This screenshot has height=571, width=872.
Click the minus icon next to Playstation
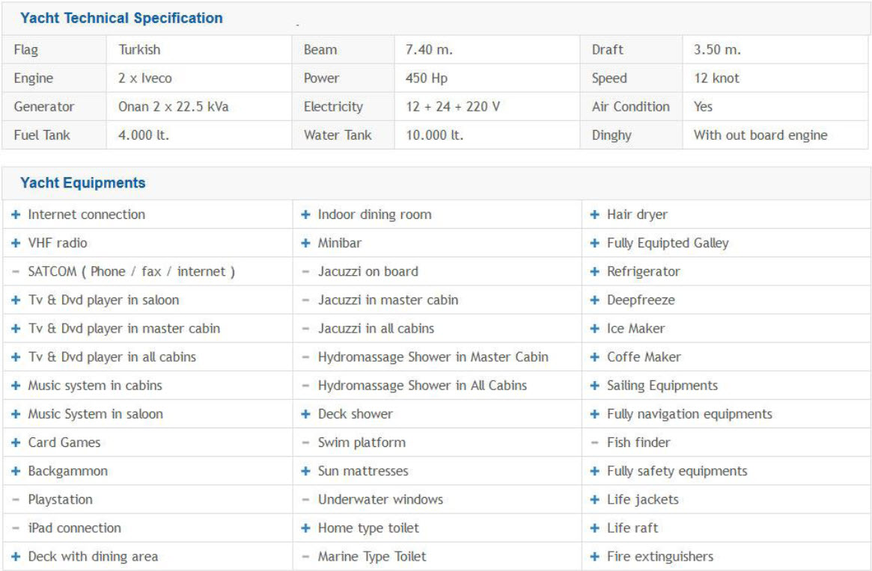click(16, 499)
